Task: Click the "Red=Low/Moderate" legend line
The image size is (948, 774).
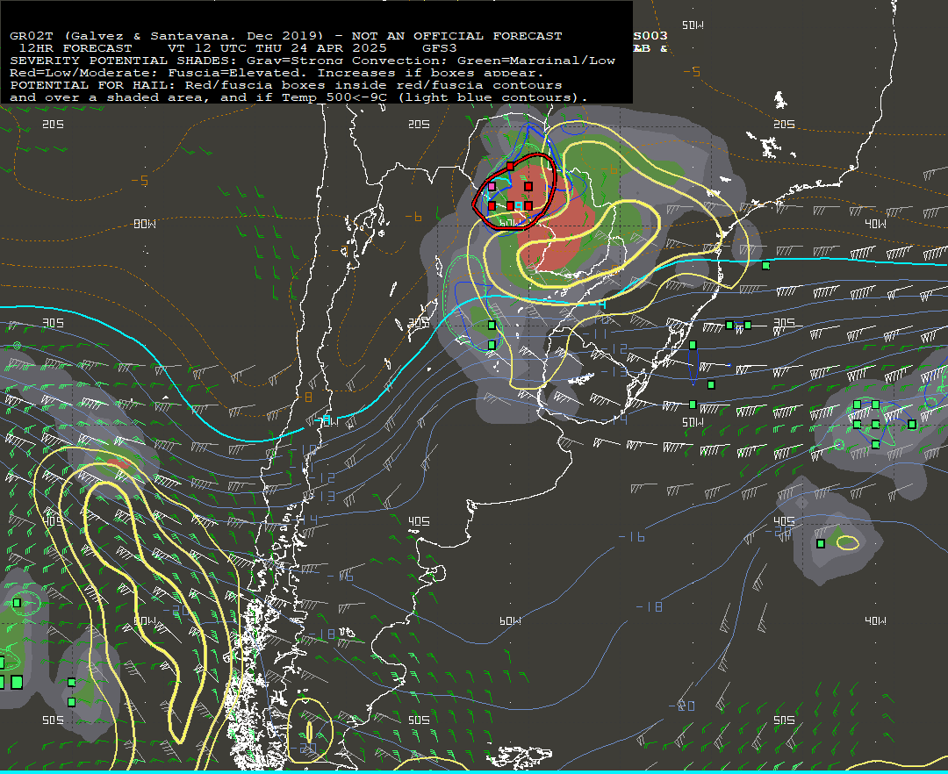Action: (x=276, y=73)
